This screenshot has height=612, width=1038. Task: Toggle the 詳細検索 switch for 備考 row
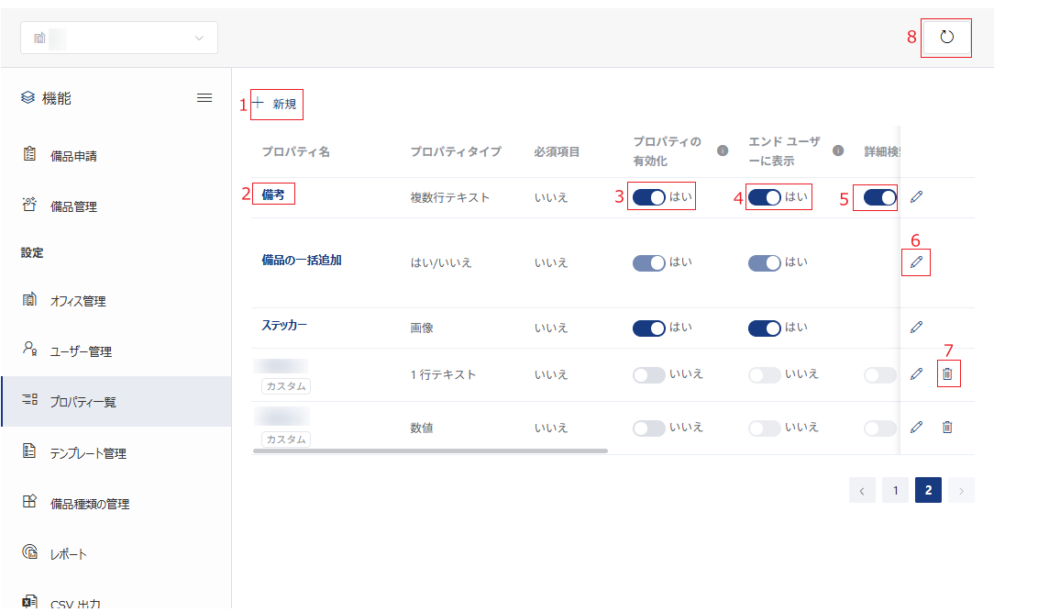879,197
